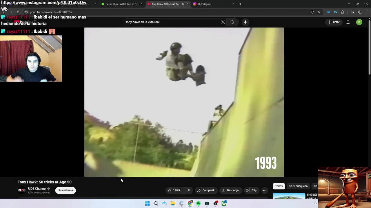
Task: Run search with the magnifier button
Action: point(232,22)
